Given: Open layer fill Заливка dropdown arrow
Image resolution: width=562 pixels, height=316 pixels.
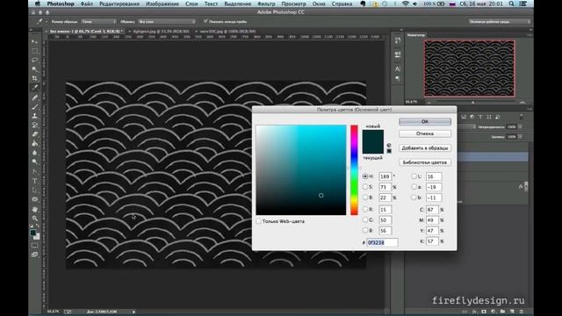Looking at the screenshot, I should tap(520, 137).
